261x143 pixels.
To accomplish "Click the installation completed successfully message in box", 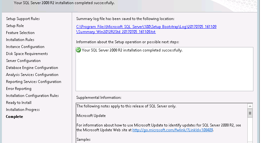I will (132, 50).
